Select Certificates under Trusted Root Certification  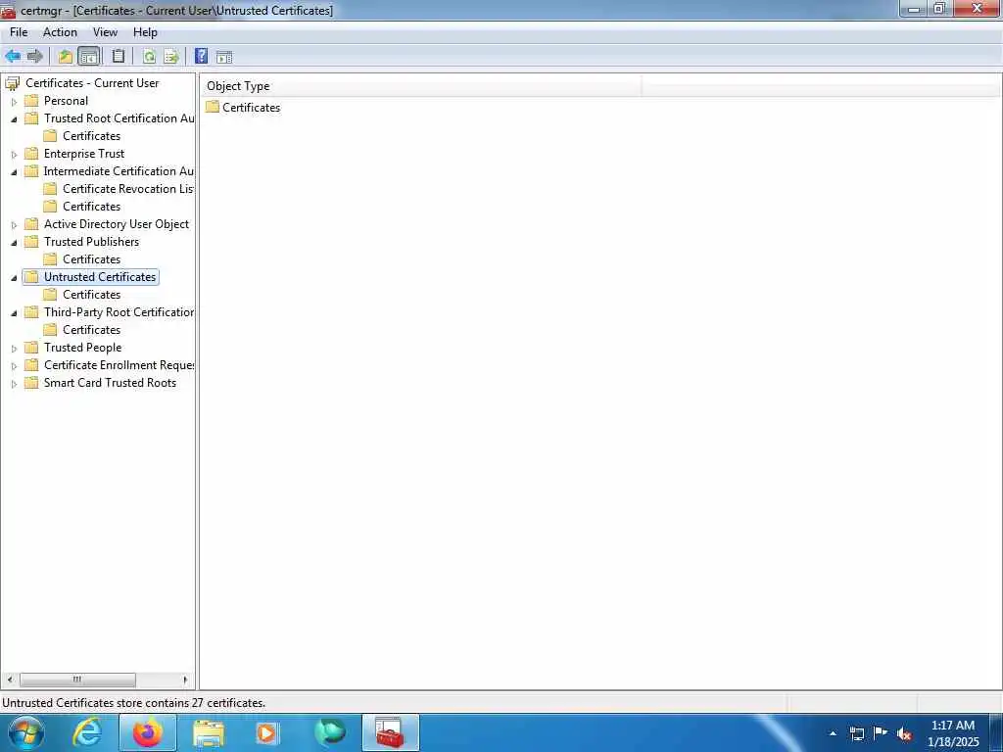[91, 136]
